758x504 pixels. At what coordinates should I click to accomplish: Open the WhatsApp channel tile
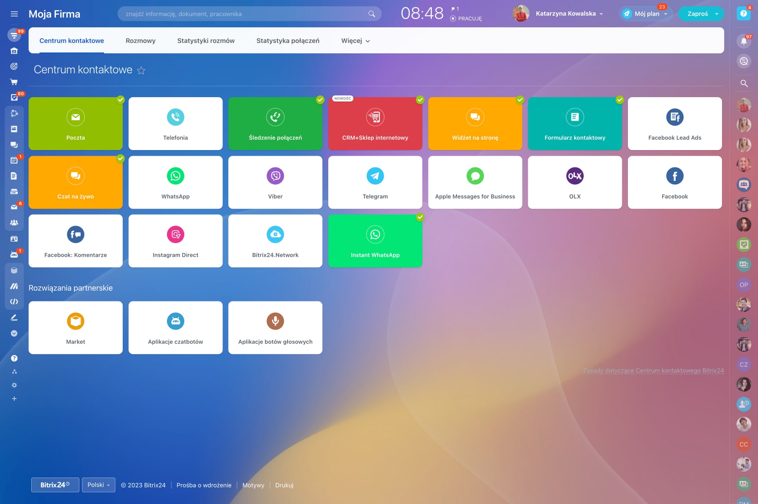(175, 182)
